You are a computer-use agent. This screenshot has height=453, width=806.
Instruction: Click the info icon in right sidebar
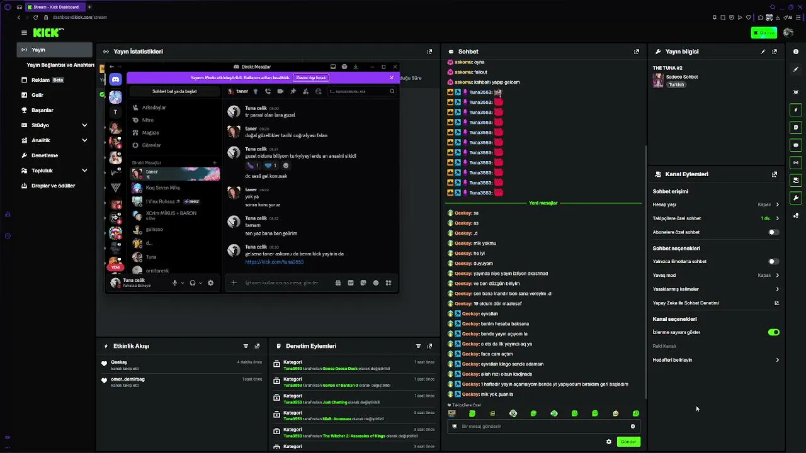click(x=796, y=52)
